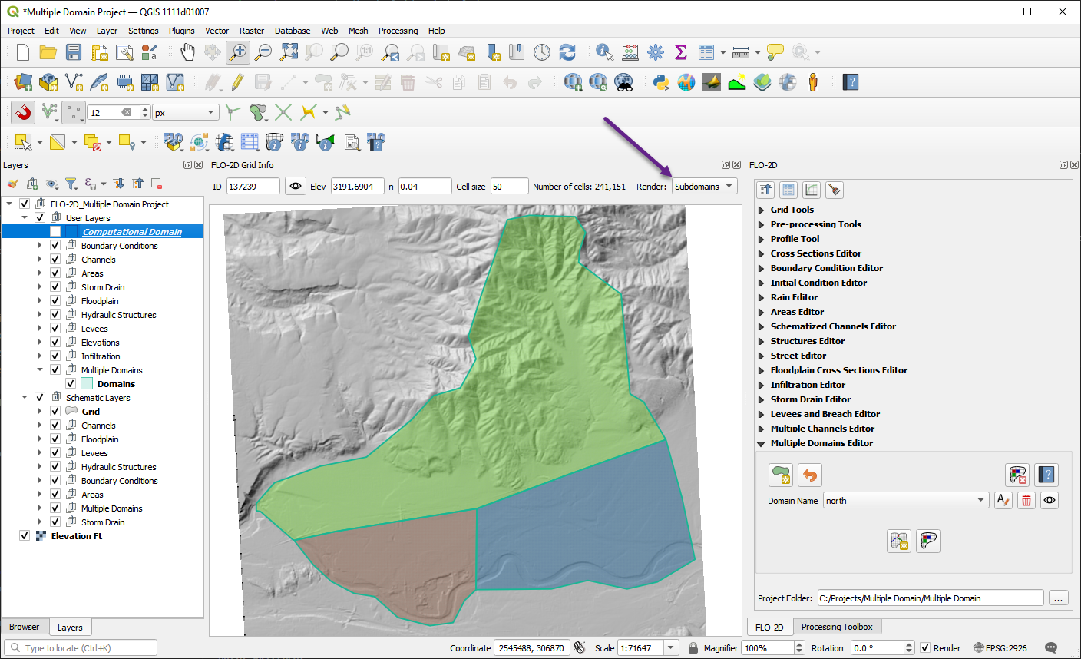This screenshot has width=1081, height=659.
Task: Click the rename domain pencil icon
Action: pyautogui.click(x=1003, y=501)
